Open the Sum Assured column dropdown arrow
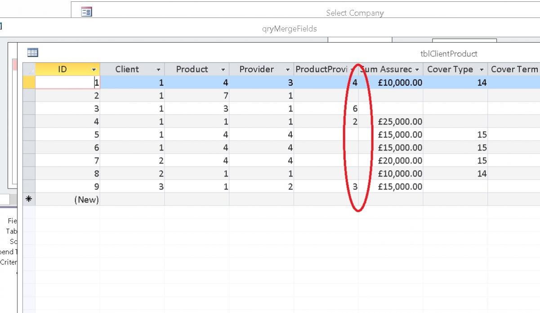 tap(417, 70)
